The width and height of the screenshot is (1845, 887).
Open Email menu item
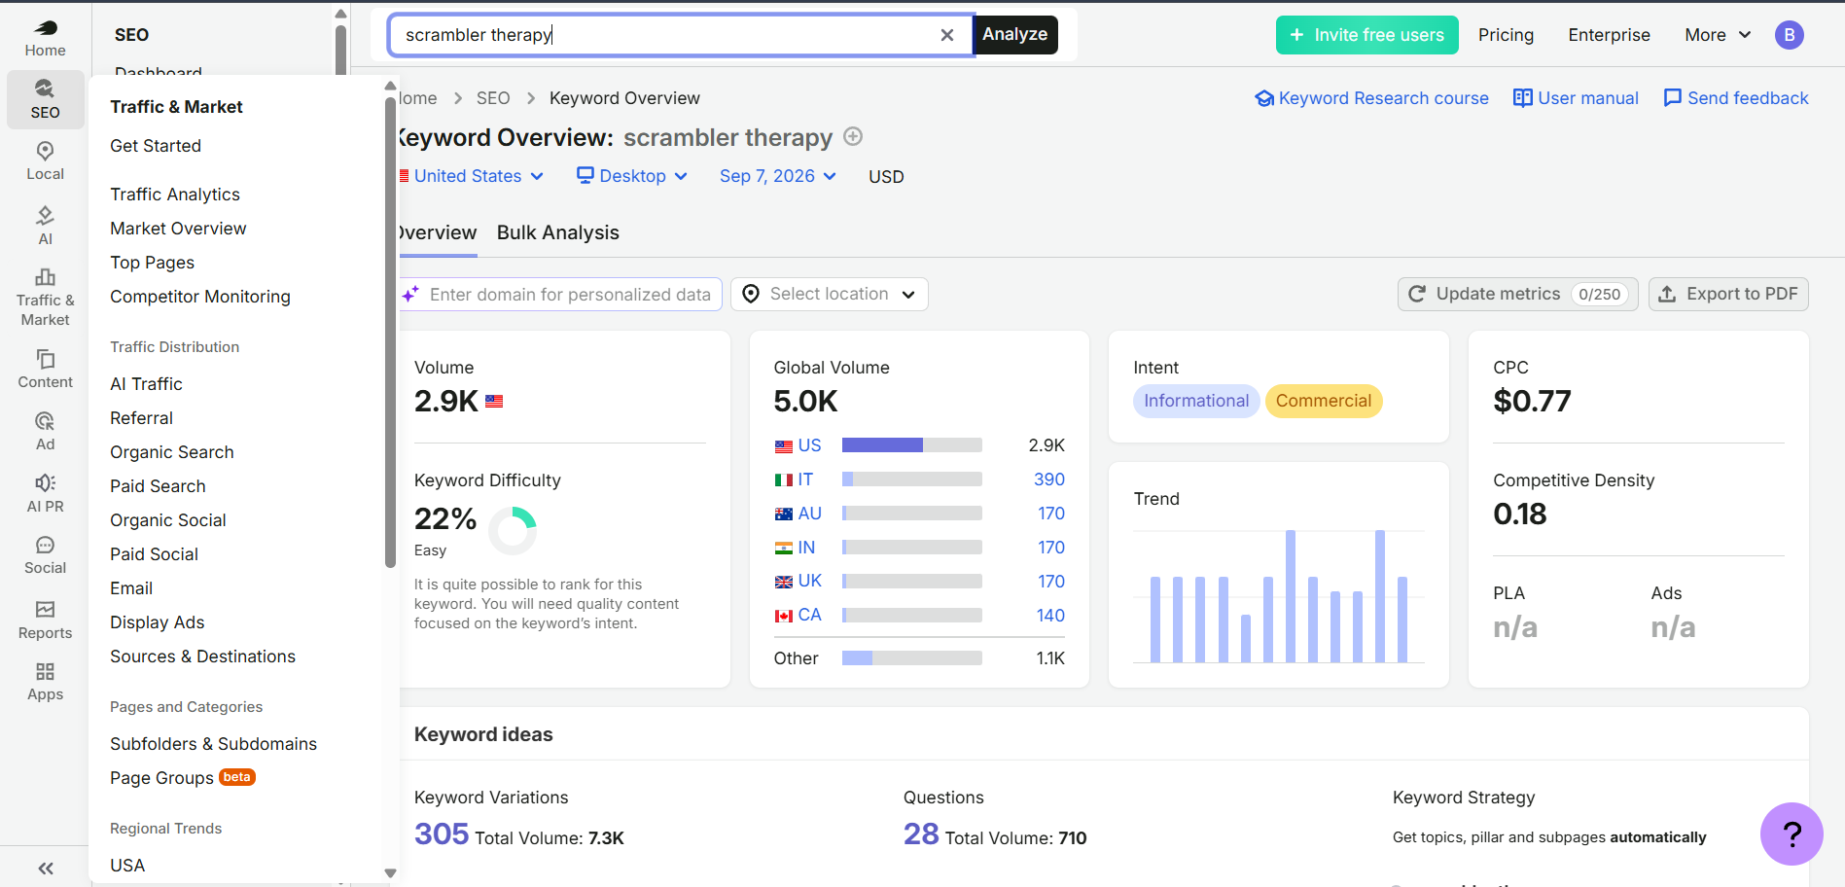click(x=131, y=588)
